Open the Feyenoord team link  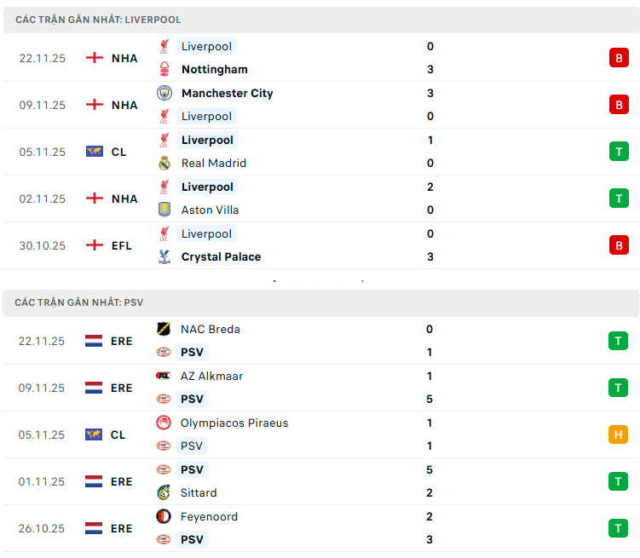[209, 517]
